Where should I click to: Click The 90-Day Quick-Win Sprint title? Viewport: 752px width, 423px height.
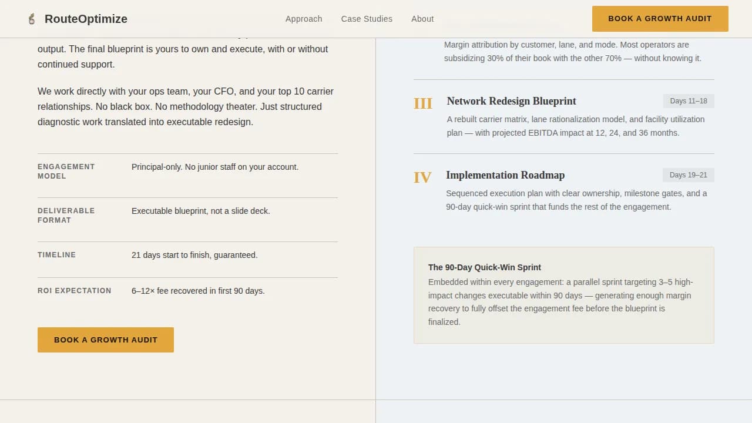[x=485, y=267]
